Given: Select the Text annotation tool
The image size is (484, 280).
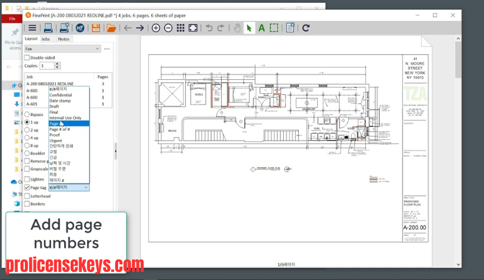Looking at the screenshot, I should pyautogui.click(x=262, y=28).
